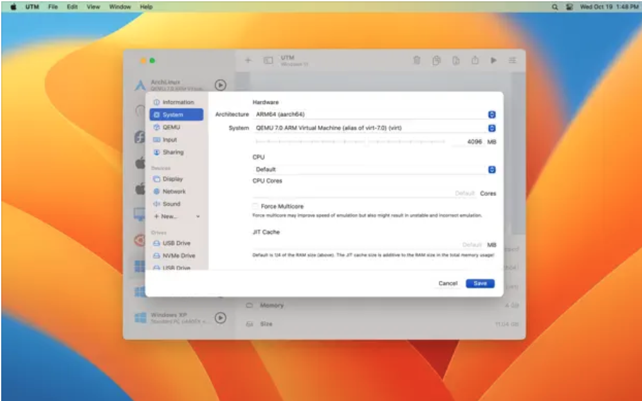Screen dimensions: 642x401
Task: Start the ArchLinux VM play button
Action: tap(221, 85)
